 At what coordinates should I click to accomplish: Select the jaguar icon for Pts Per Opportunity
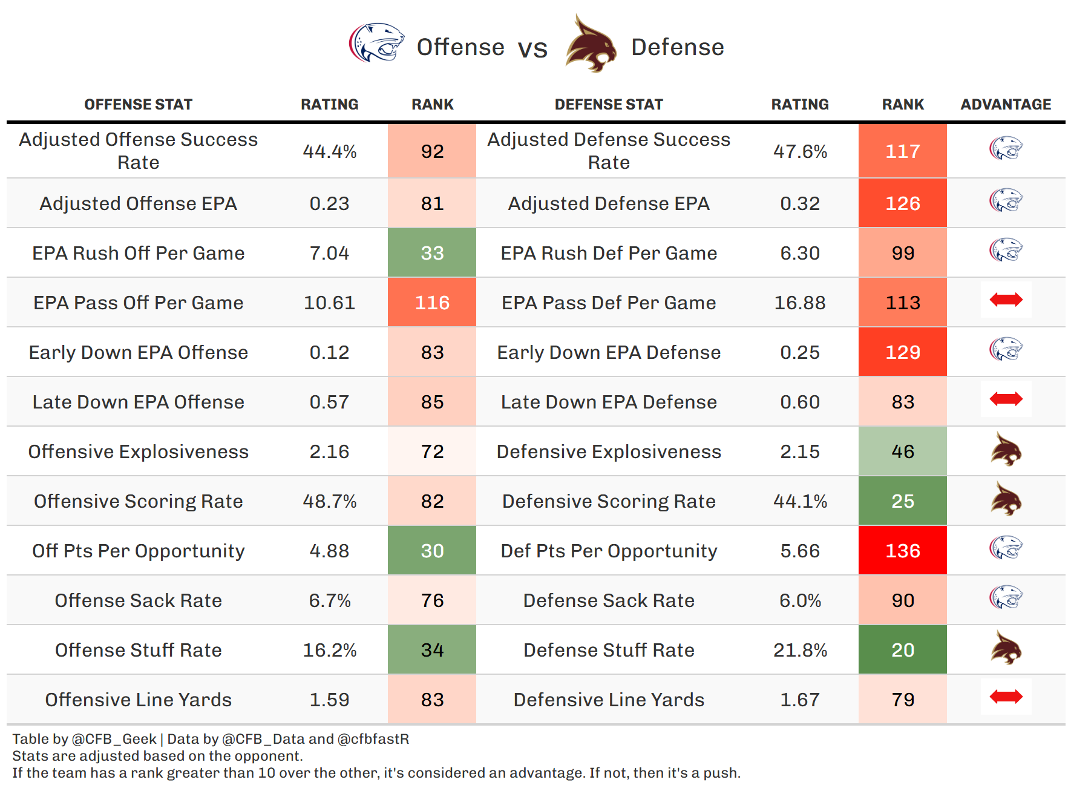(x=1006, y=548)
